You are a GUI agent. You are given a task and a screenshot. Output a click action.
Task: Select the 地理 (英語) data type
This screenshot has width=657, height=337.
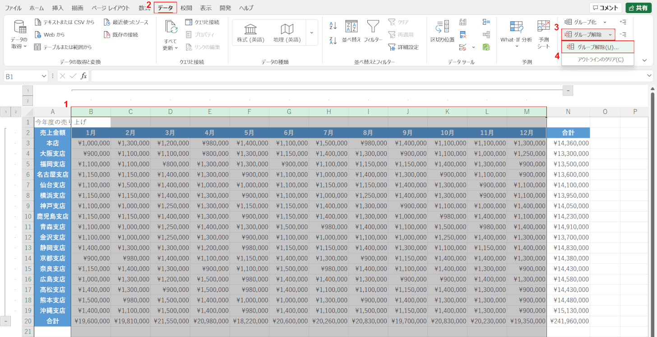pos(287,33)
